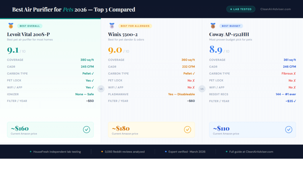
Task: Click the subtitle Most proven budget pick for pets
Action: (x=231, y=40)
